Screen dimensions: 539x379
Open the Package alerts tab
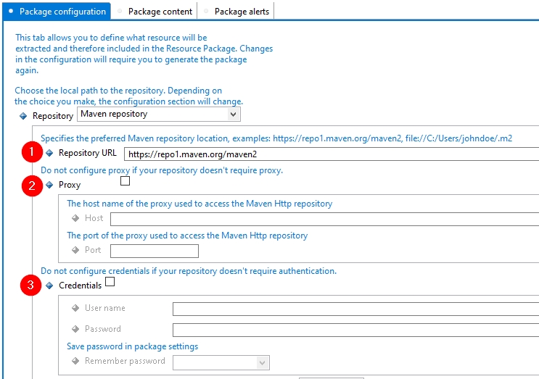(243, 11)
